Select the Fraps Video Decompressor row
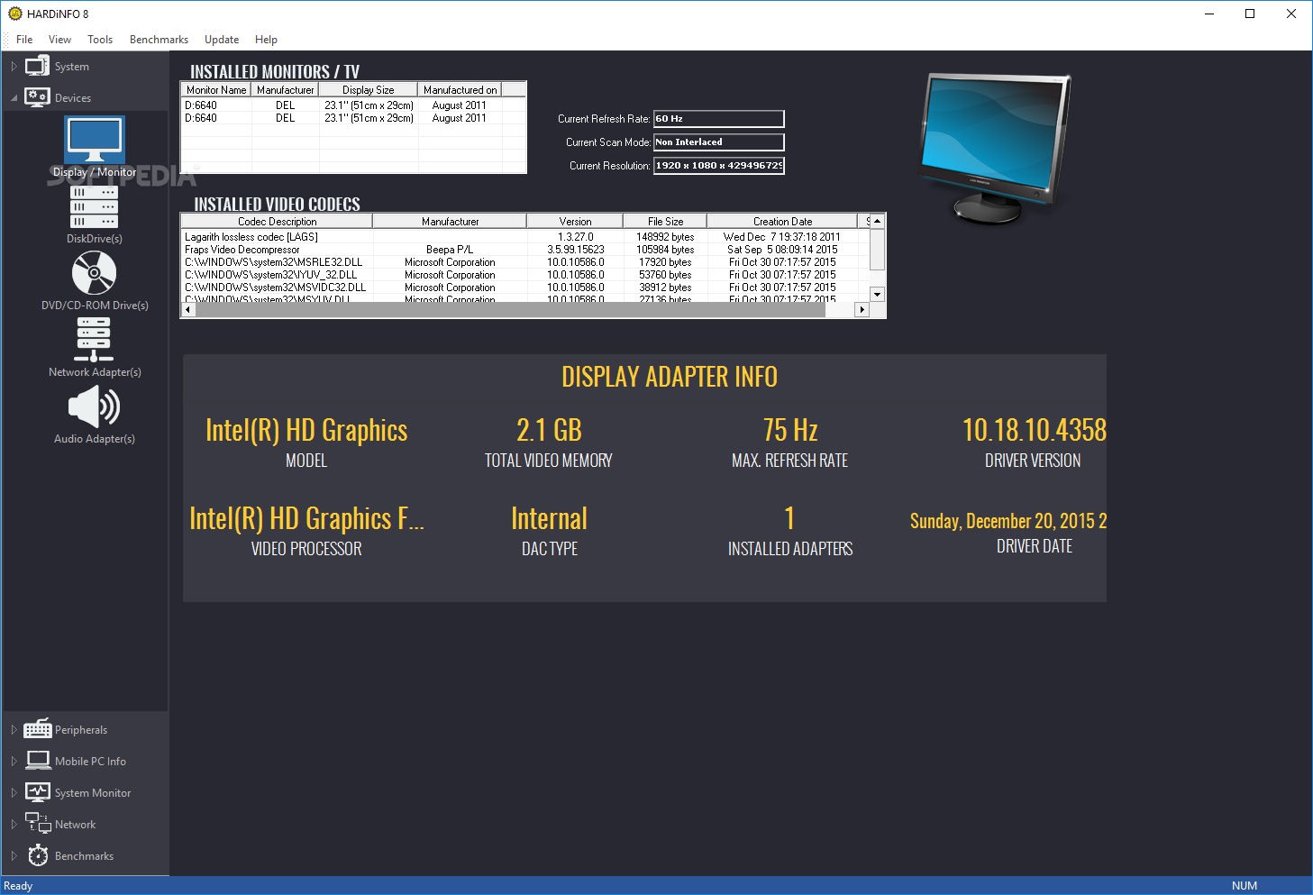Screen dimensions: 1313x895 pyautogui.click(x=525, y=250)
